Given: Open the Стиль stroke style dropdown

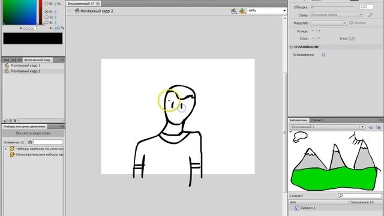Looking at the screenshot, I should pyautogui.click(x=337, y=15).
